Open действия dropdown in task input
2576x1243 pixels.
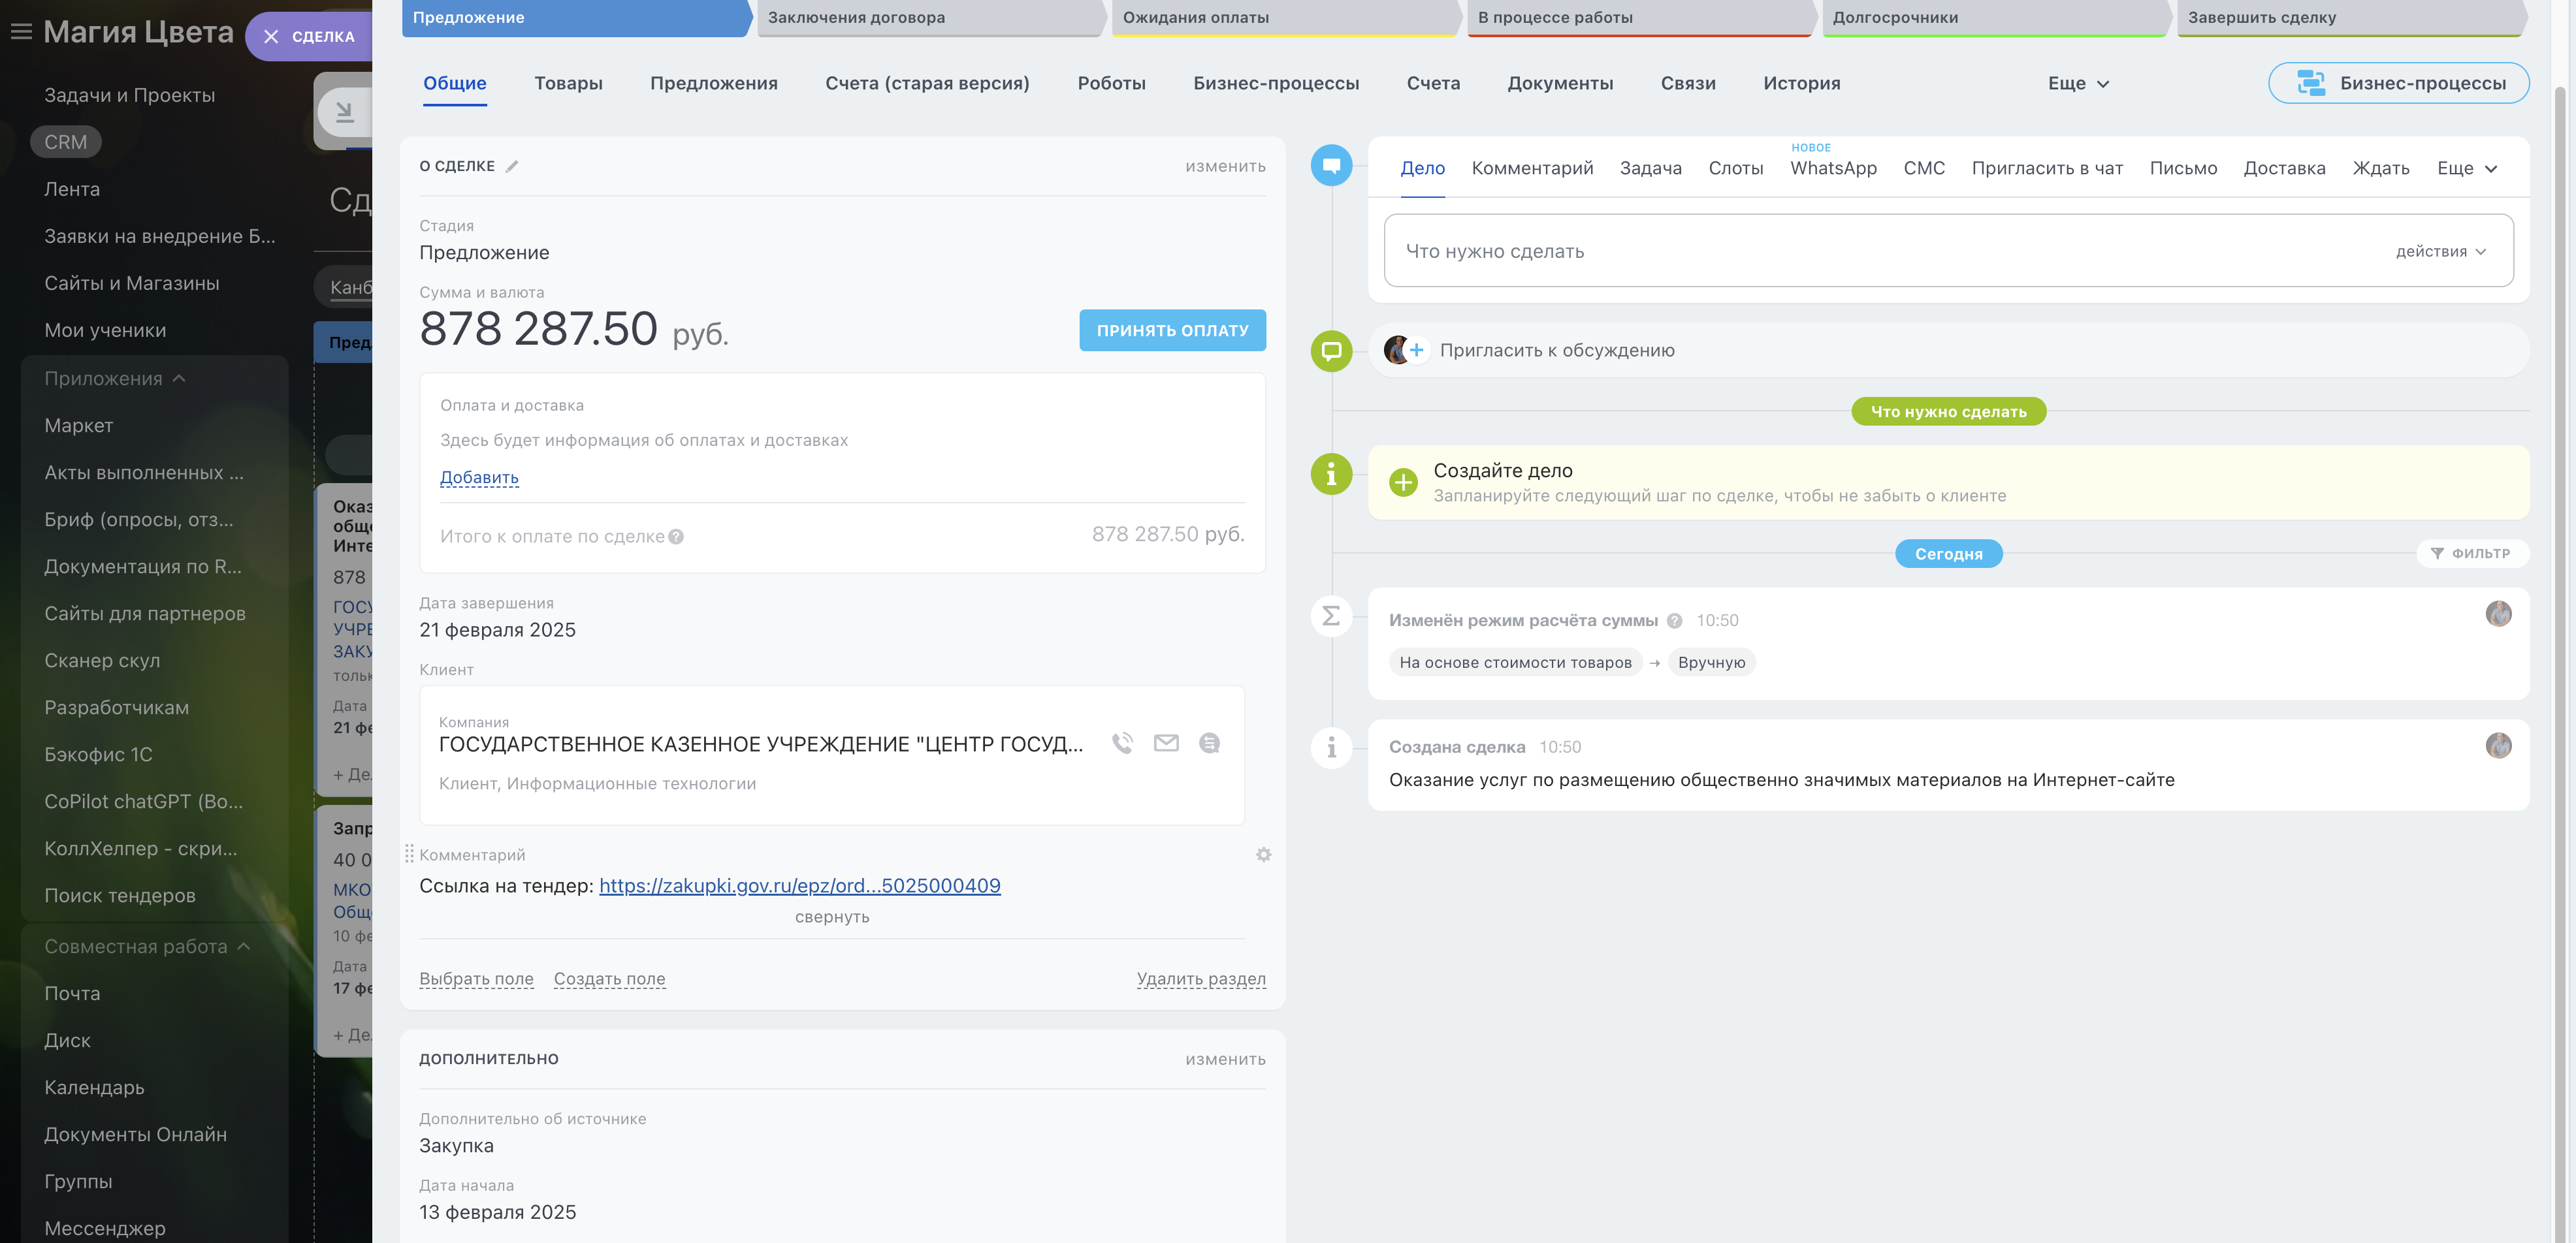tap(2439, 252)
